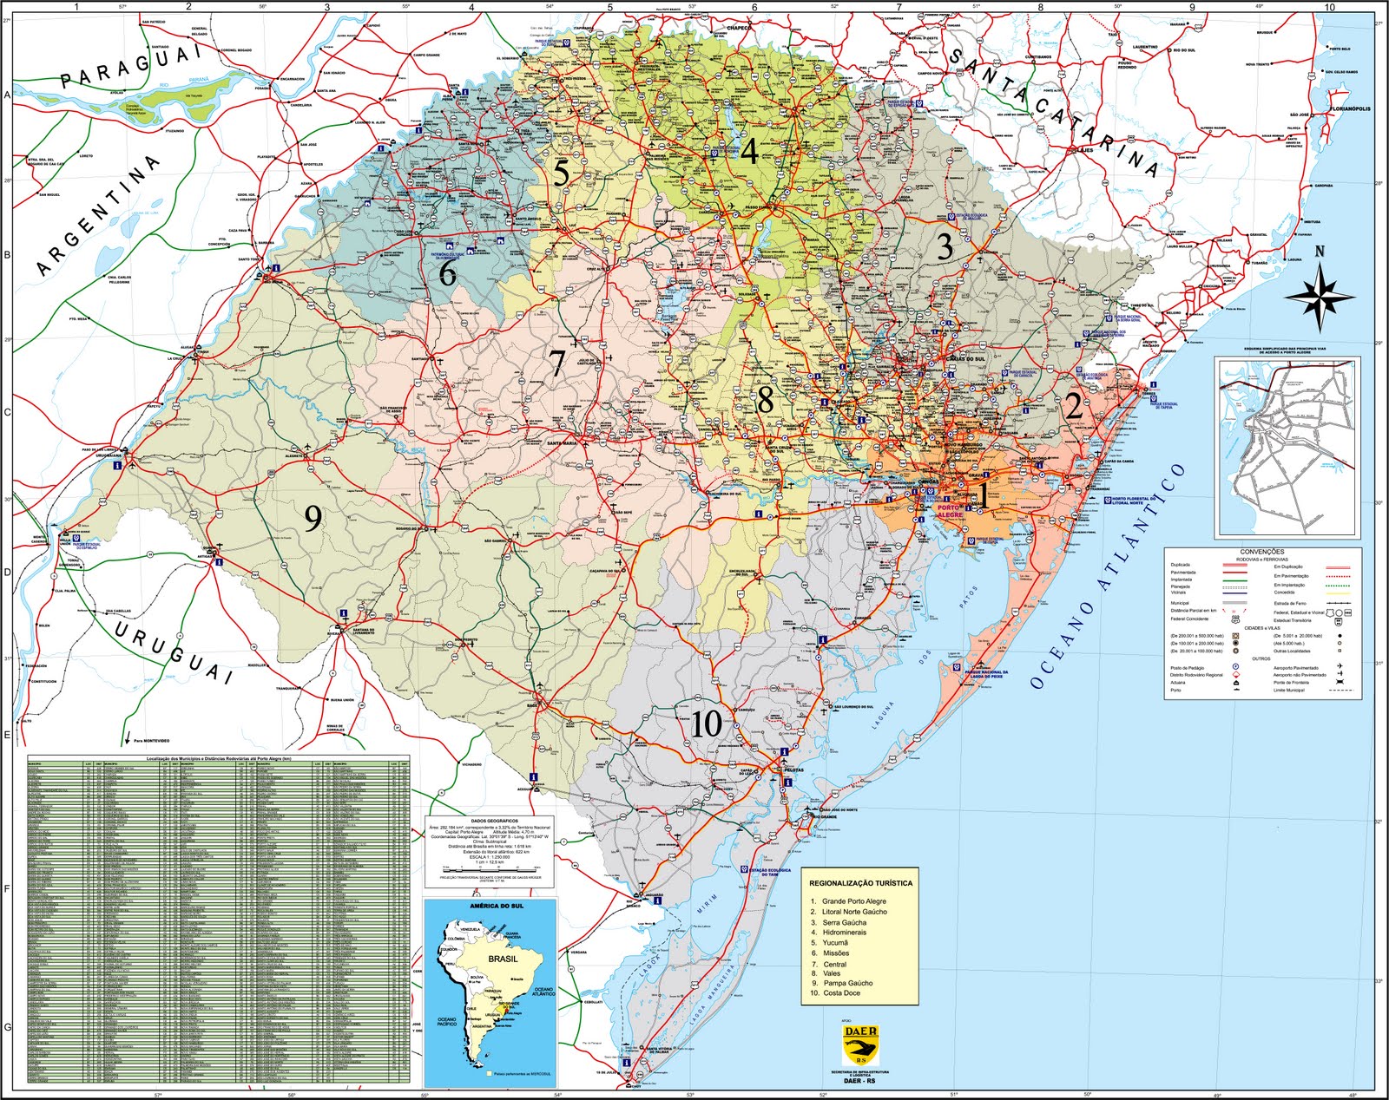Viewport: 1389px width, 1100px height.
Task: Click large region number 6 on map
Action: click(x=447, y=273)
